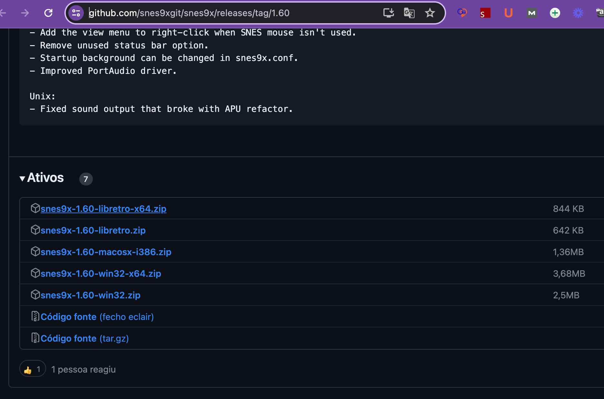
Task: Open the Google Translate icon in address bar
Action: click(x=409, y=13)
